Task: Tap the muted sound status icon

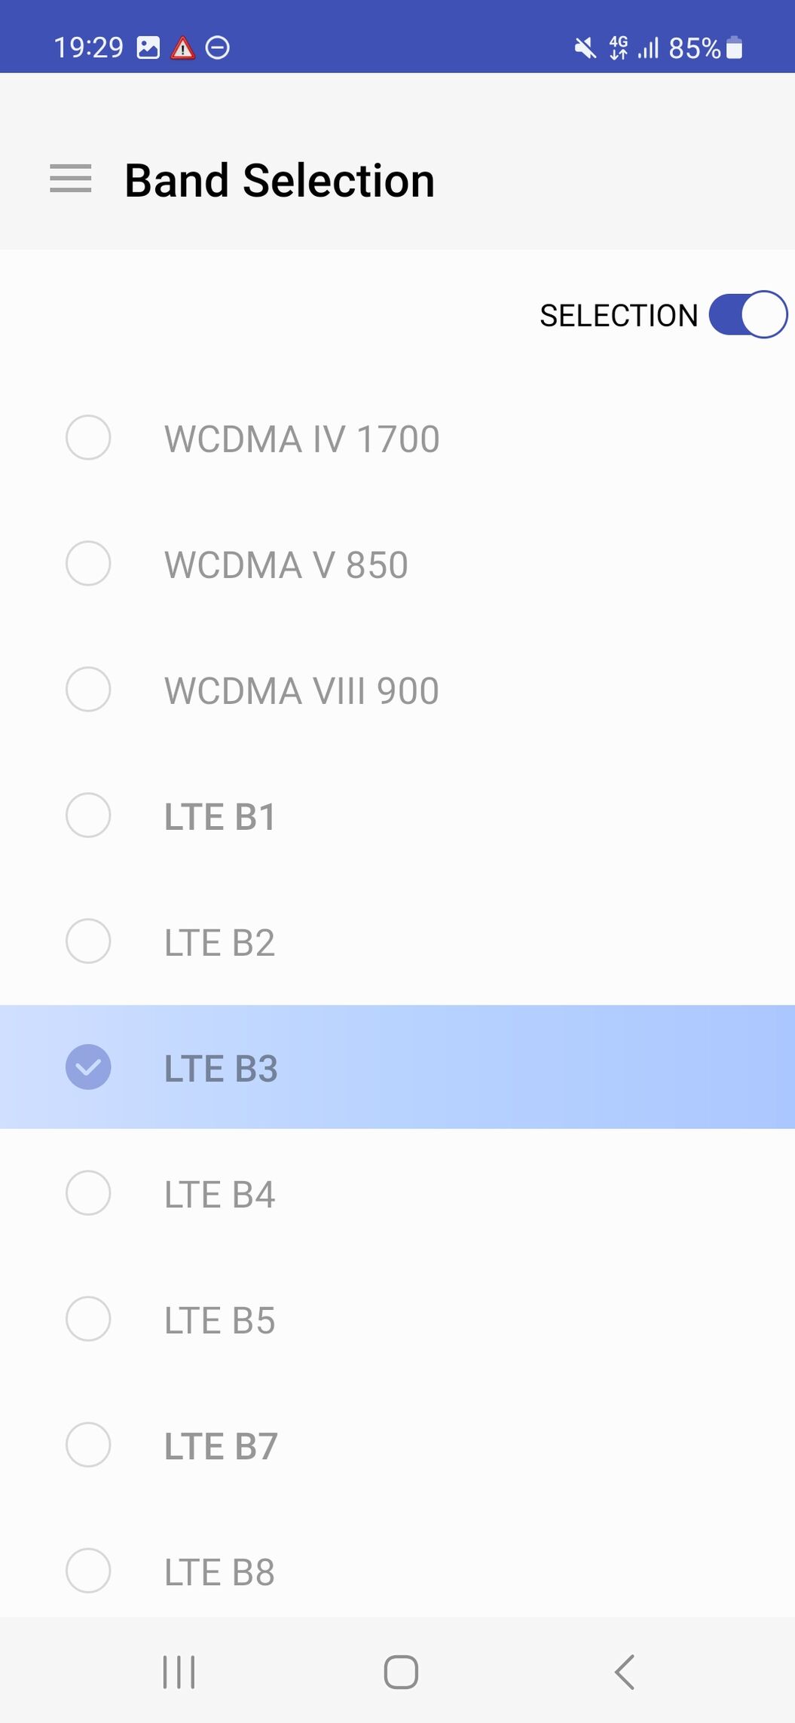Action: click(584, 48)
